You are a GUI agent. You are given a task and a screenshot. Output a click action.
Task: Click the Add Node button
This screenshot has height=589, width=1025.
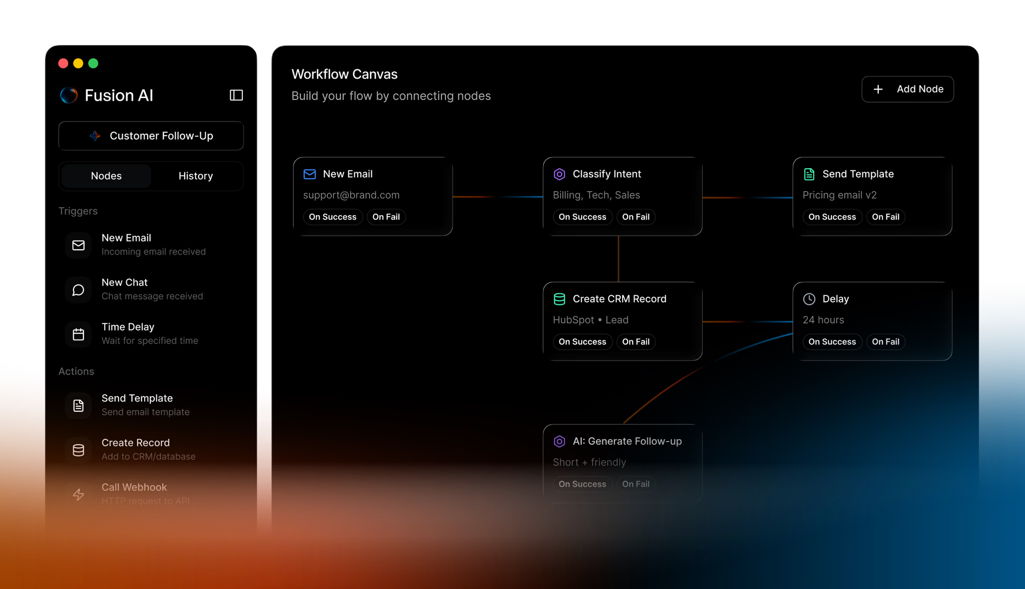coord(907,89)
